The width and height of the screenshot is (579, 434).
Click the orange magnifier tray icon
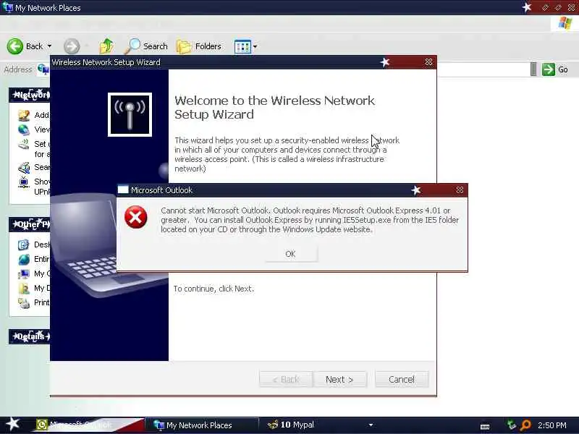click(x=525, y=425)
